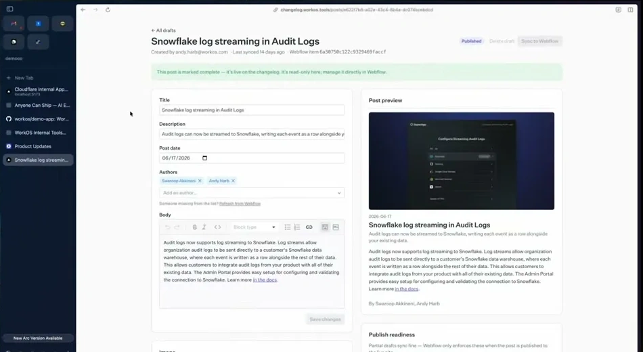Click the 'demooo' space label
This screenshot has height=352, width=643.
[14, 59]
